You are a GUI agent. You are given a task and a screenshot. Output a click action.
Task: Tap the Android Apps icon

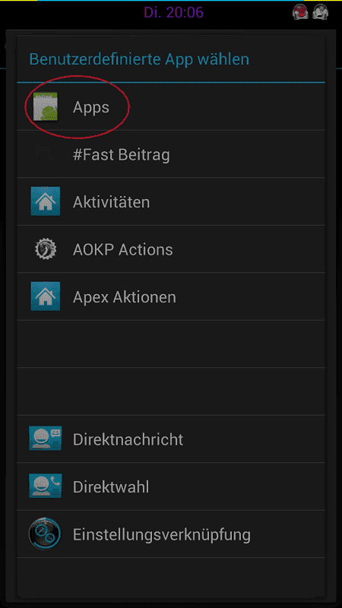[x=46, y=107]
